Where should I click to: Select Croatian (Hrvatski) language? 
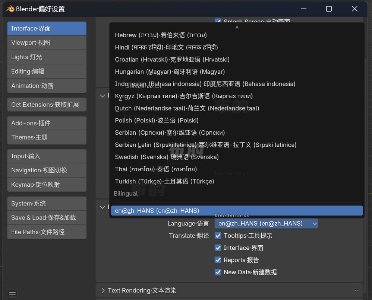pos(237,60)
